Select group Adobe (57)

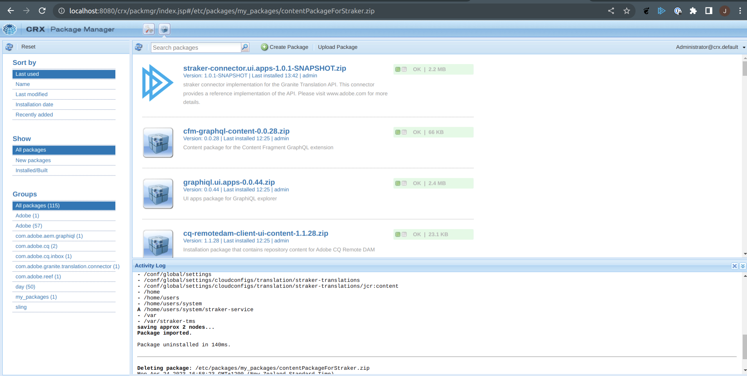pyautogui.click(x=64, y=226)
